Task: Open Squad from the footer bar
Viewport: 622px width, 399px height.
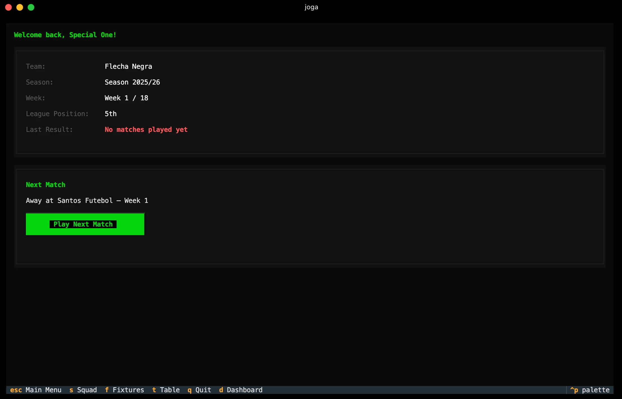Action: coord(83,390)
